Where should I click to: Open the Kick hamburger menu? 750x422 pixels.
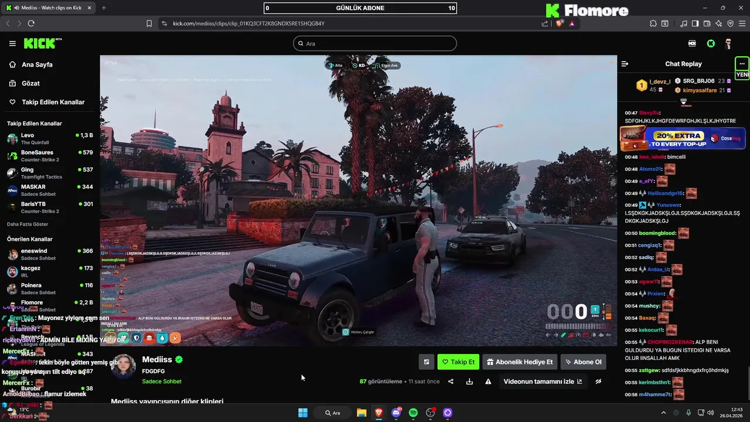click(x=12, y=43)
